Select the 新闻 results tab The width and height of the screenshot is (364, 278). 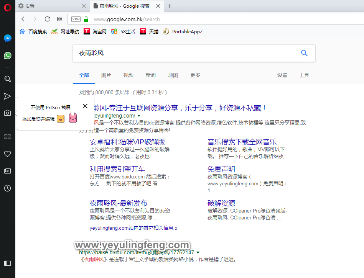[x=150, y=75]
